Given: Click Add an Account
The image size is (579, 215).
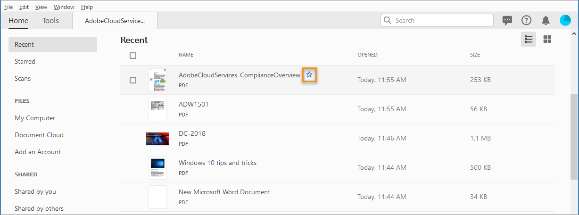Looking at the screenshot, I should point(38,152).
